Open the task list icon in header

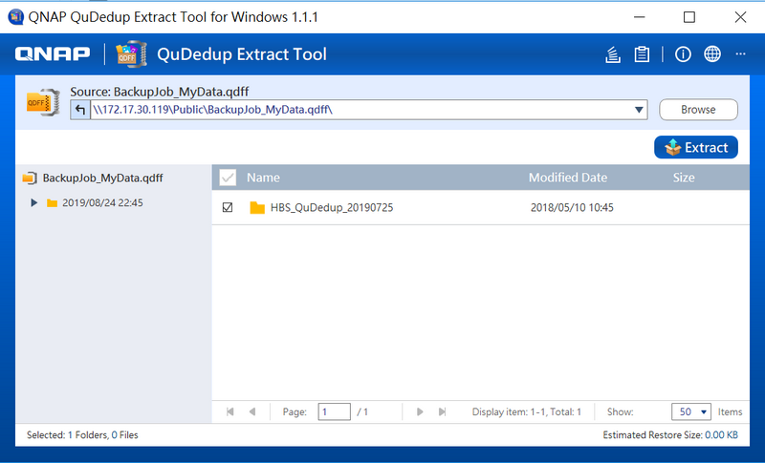pyautogui.click(x=613, y=54)
